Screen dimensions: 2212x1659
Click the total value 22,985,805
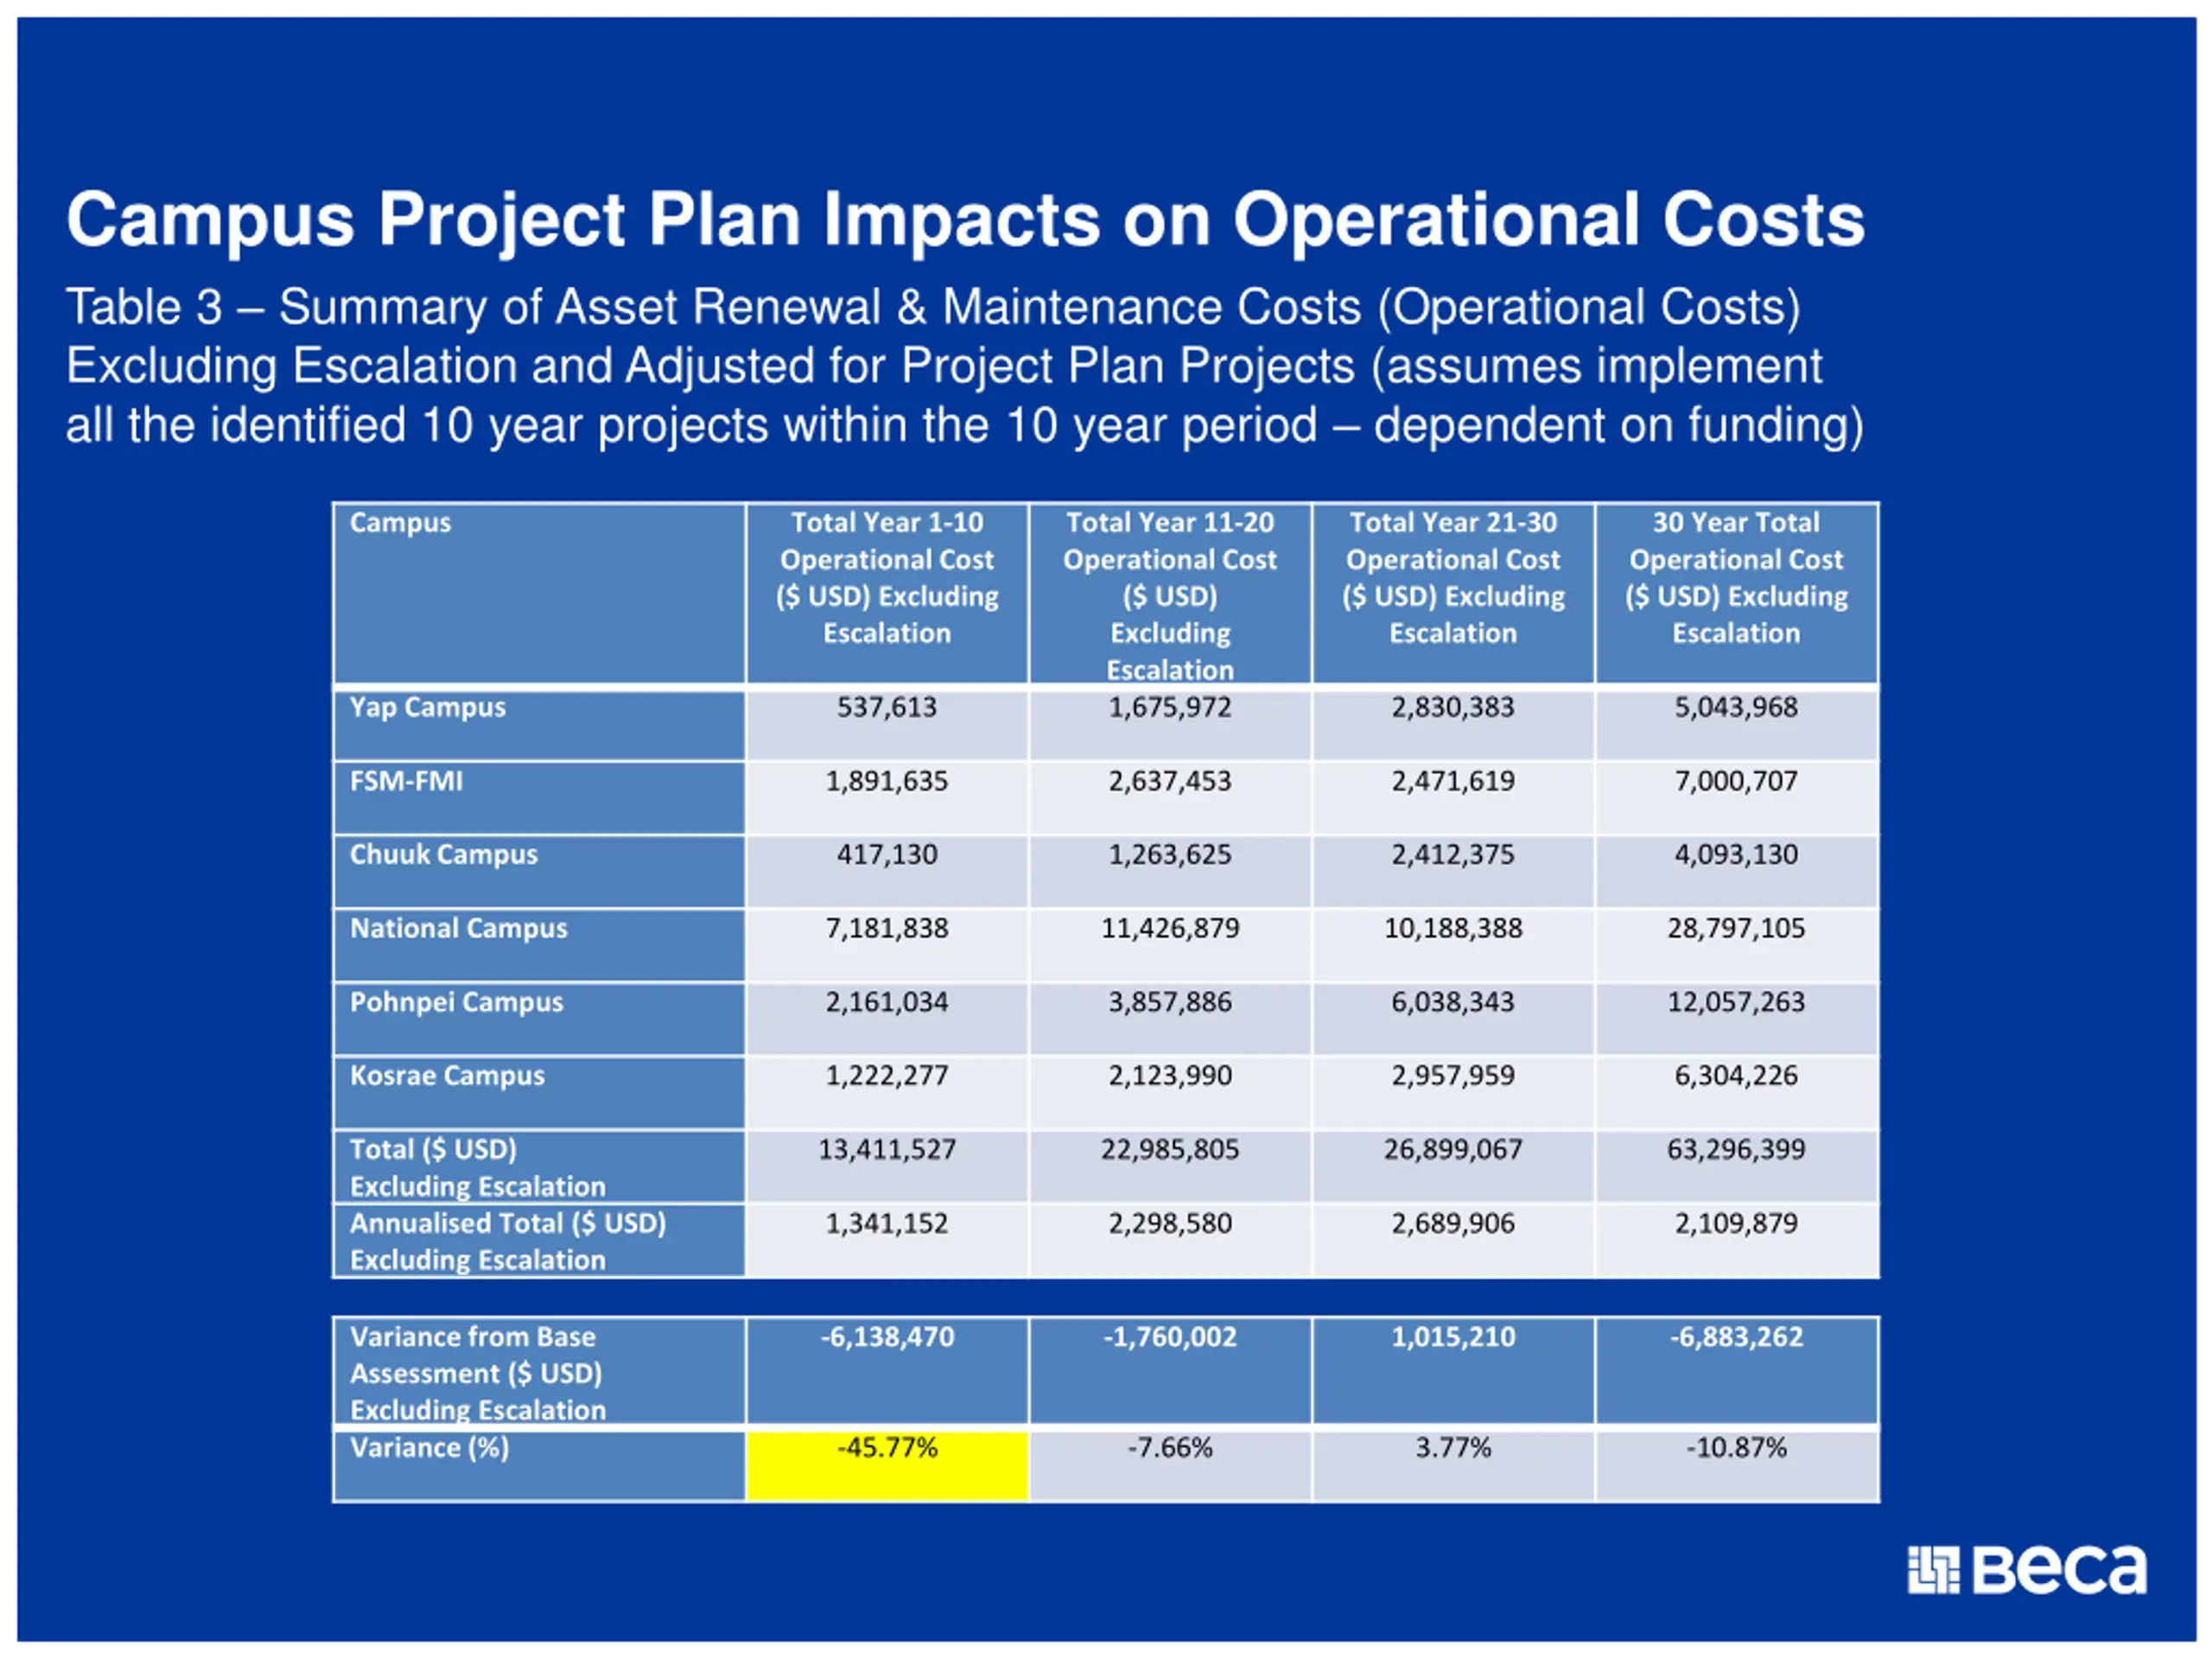[1170, 1150]
